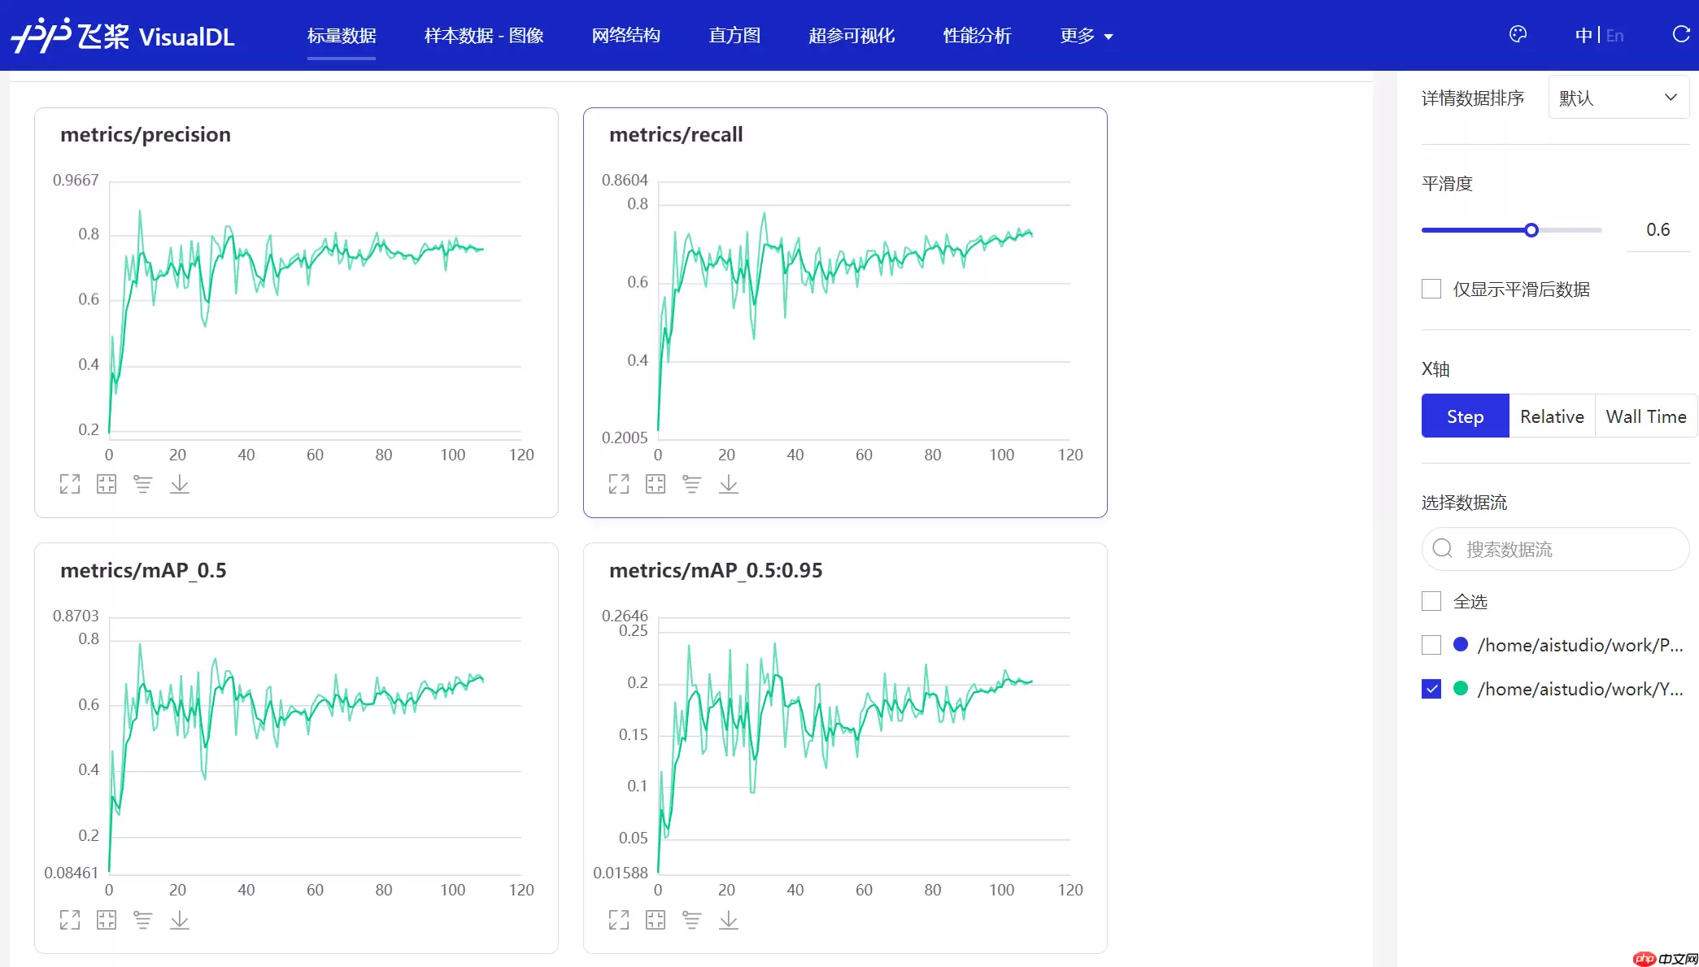Collapse the 默认 sorting dropdown chevron
The height and width of the screenshot is (967, 1699).
tap(1671, 97)
